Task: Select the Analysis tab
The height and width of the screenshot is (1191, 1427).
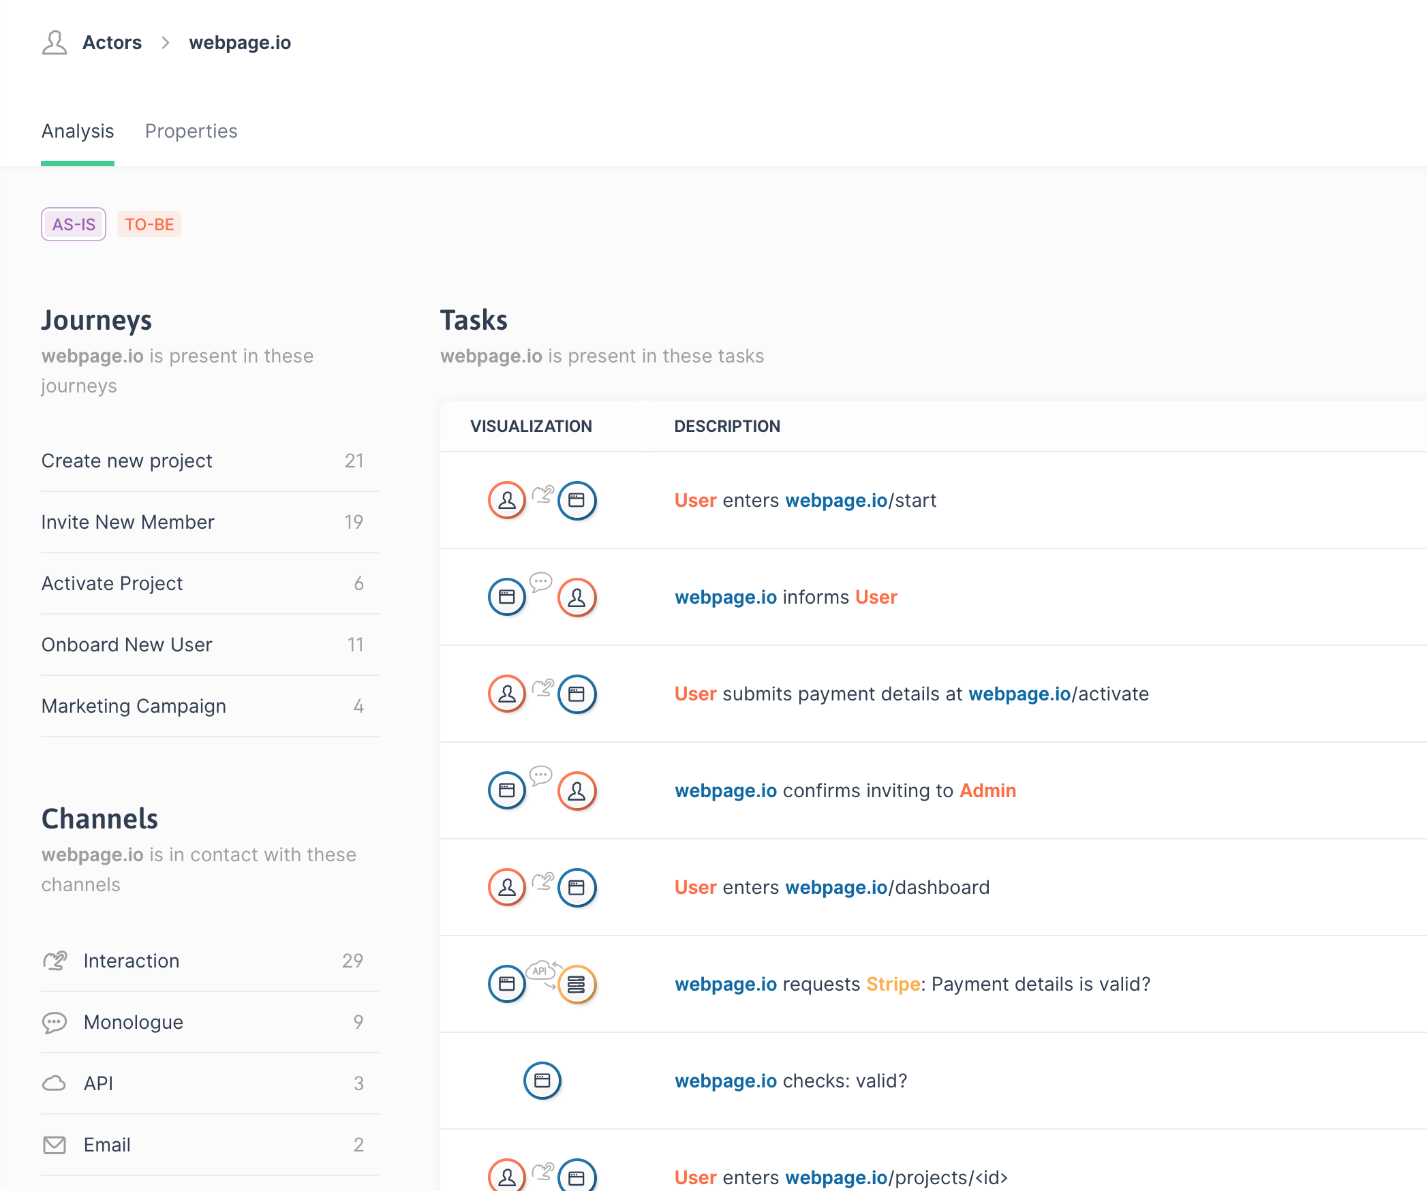Action: (78, 131)
